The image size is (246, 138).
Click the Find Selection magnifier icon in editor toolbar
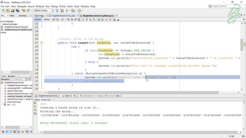68,20
